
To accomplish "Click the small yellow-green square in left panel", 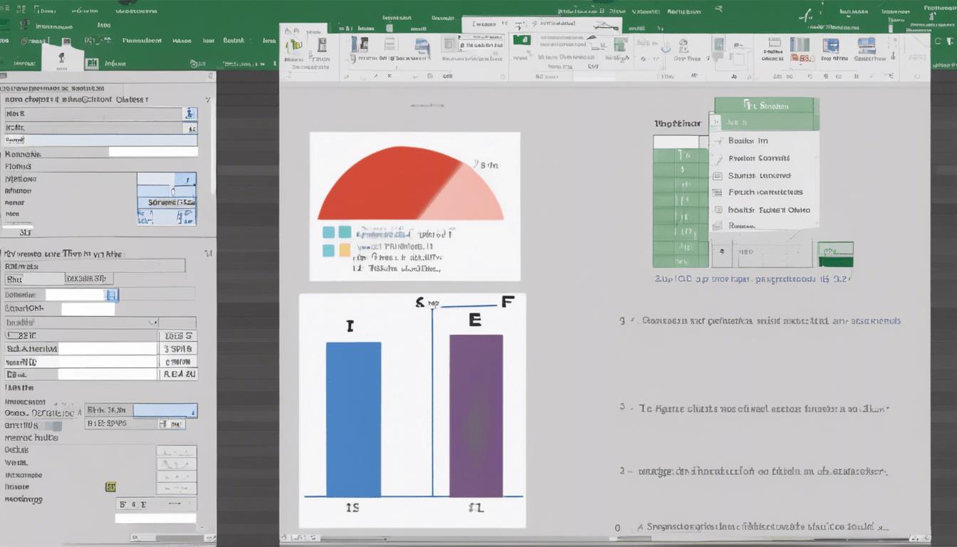I will 110,487.
